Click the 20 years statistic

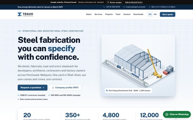[x=27, y=115]
